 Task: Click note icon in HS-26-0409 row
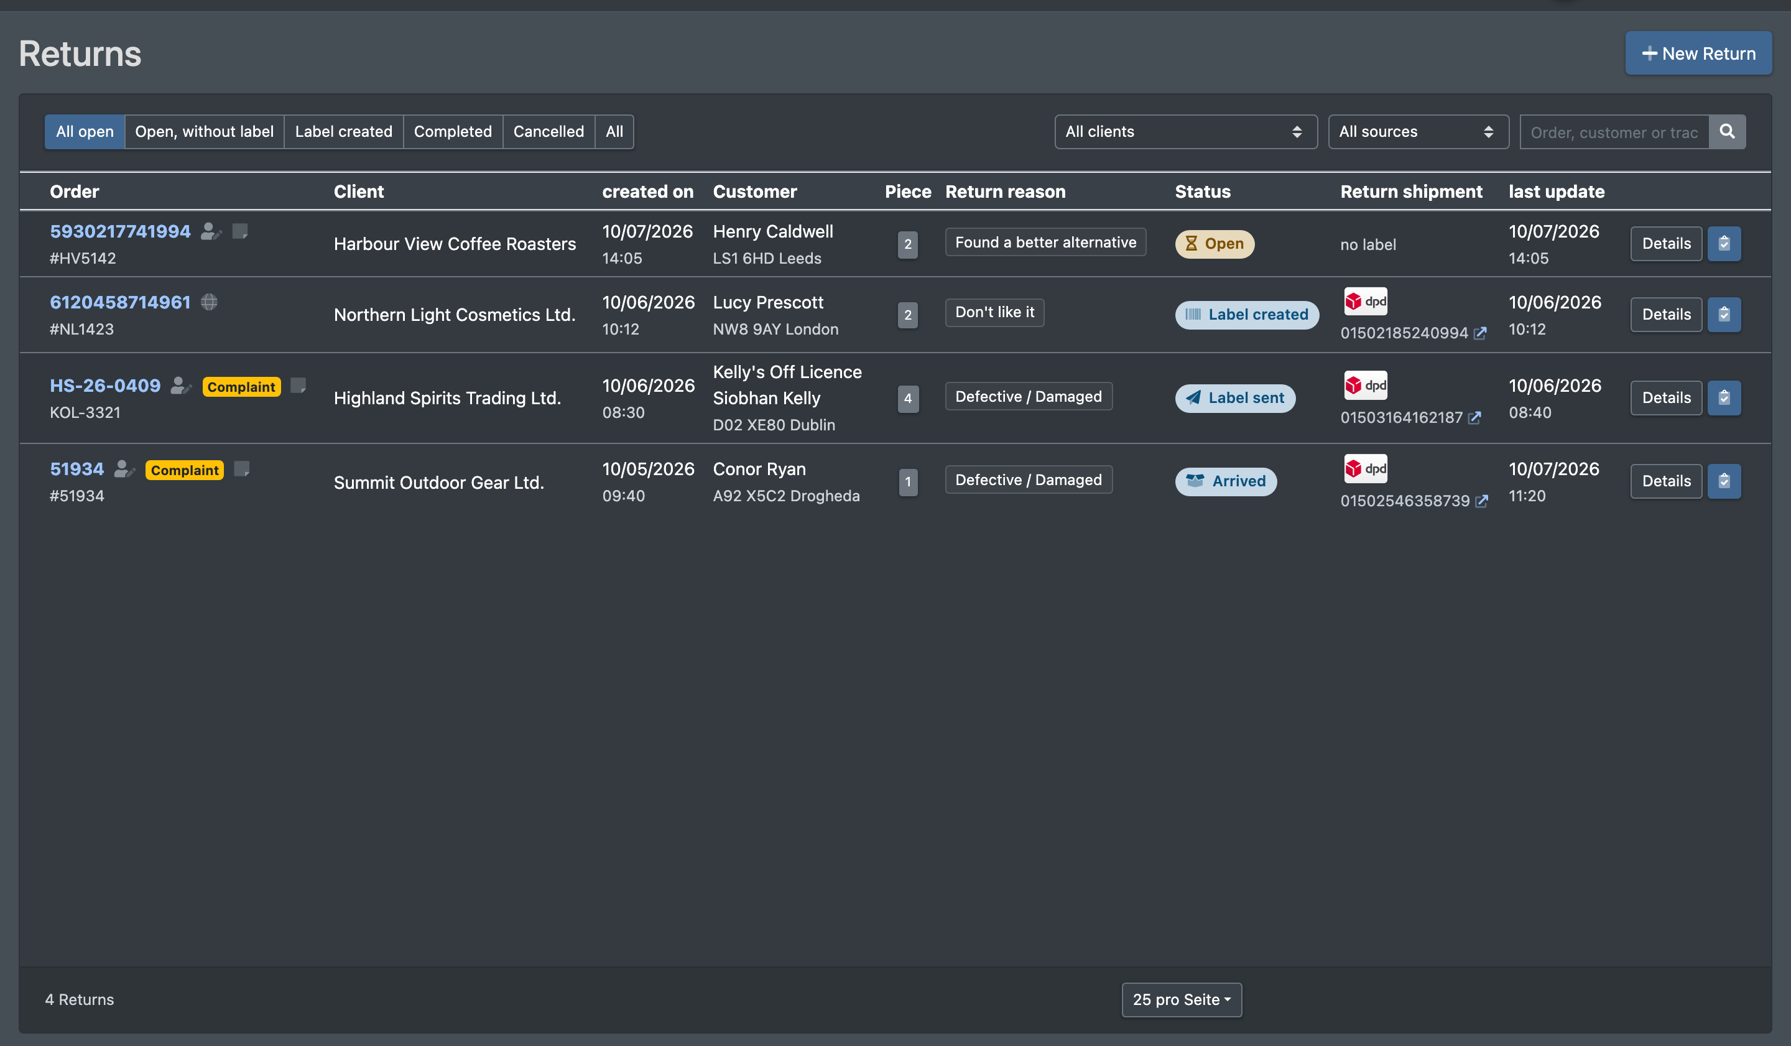(x=298, y=385)
